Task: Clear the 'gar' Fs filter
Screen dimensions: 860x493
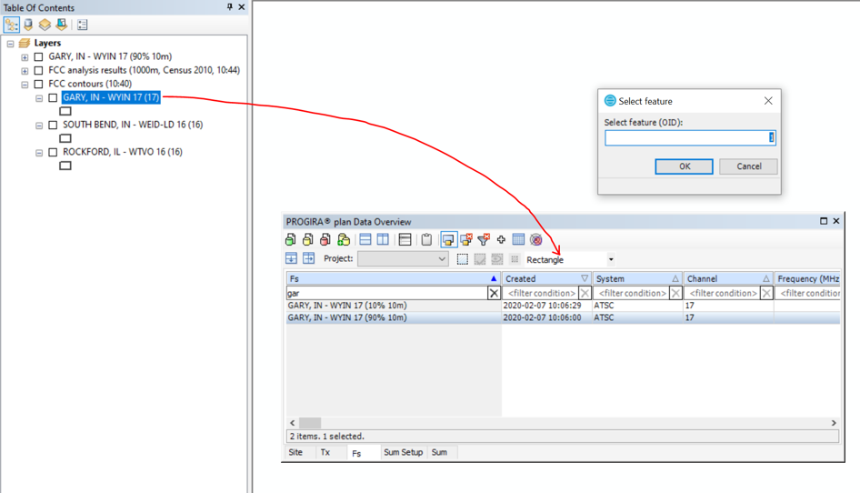Action: point(494,293)
